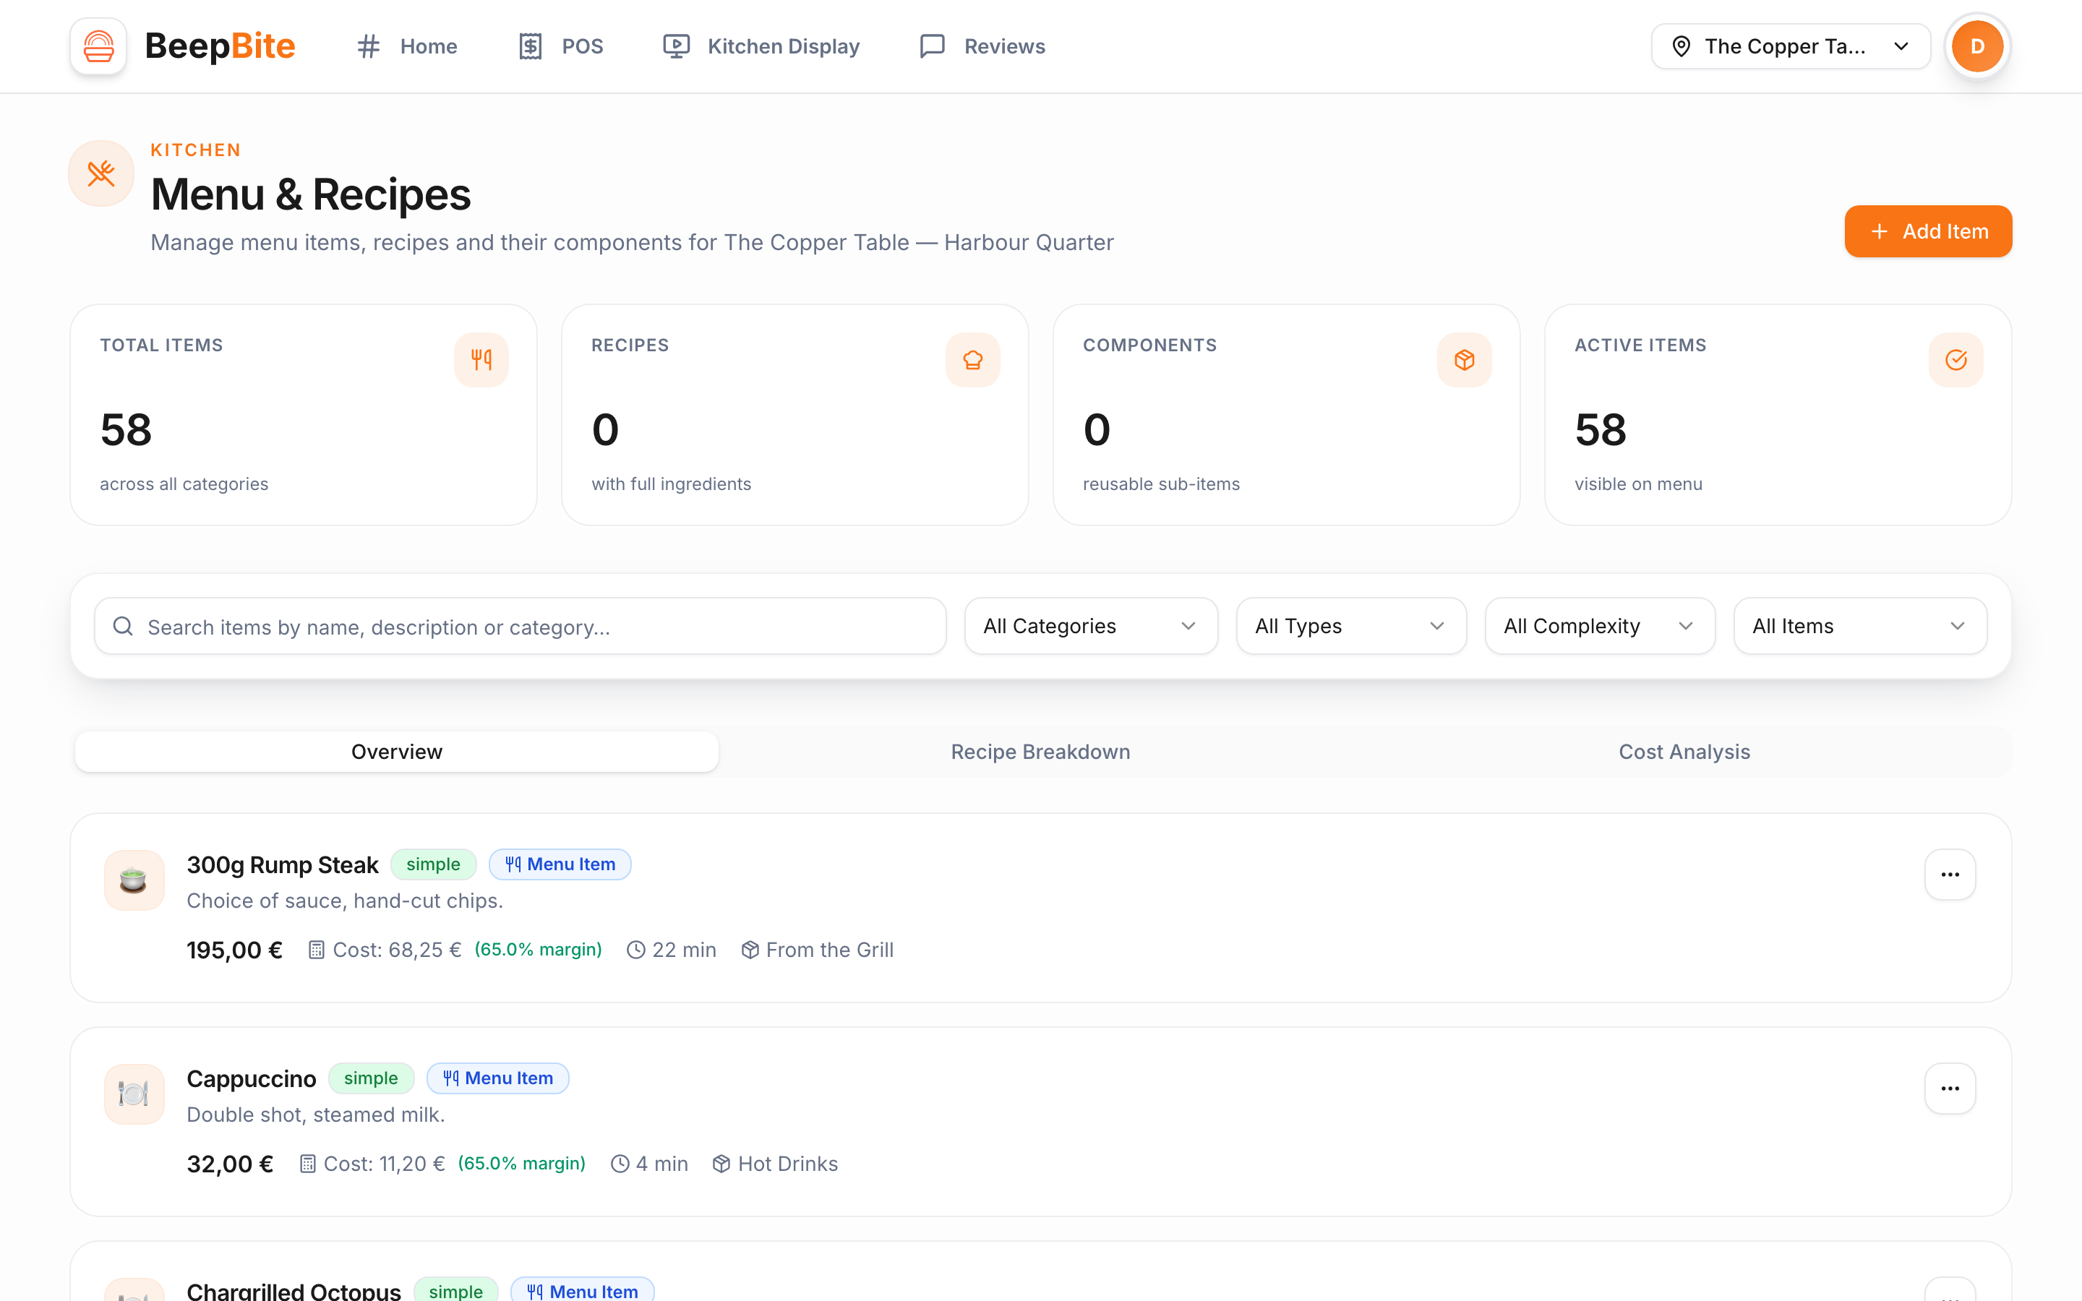Click the hash icon beside Home
2082x1301 pixels.
(369, 46)
